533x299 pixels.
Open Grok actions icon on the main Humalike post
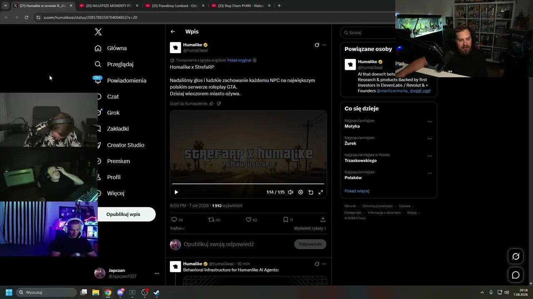[317, 45]
